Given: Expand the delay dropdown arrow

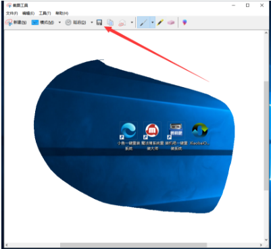Looking at the screenshot, I should [x=92, y=22].
